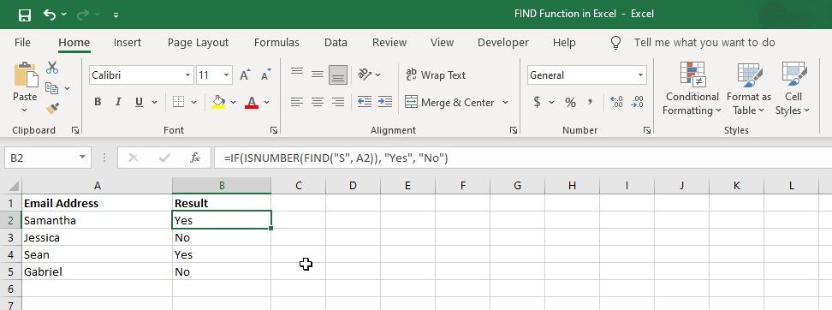The width and height of the screenshot is (832, 310).
Task: Switch to the Review tab
Action: point(389,43)
